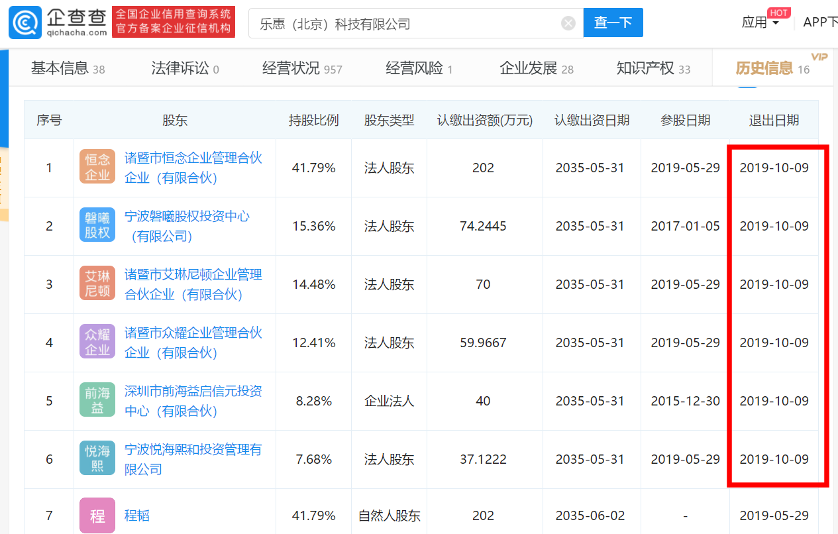The width and height of the screenshot is (838, 534).
Task: Open the 艾琳尼顿 shareholder logo
Action: pyautogui.click(x=97, y=284)
